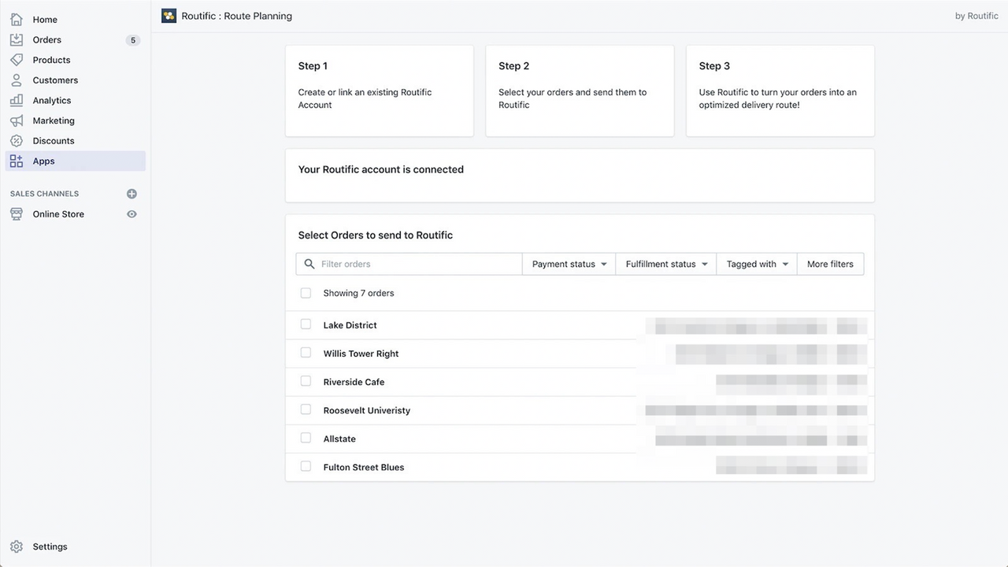Add a sales channel with plus icon
The width and height of the screenshot is (1008, 567).
pos(132,194)
